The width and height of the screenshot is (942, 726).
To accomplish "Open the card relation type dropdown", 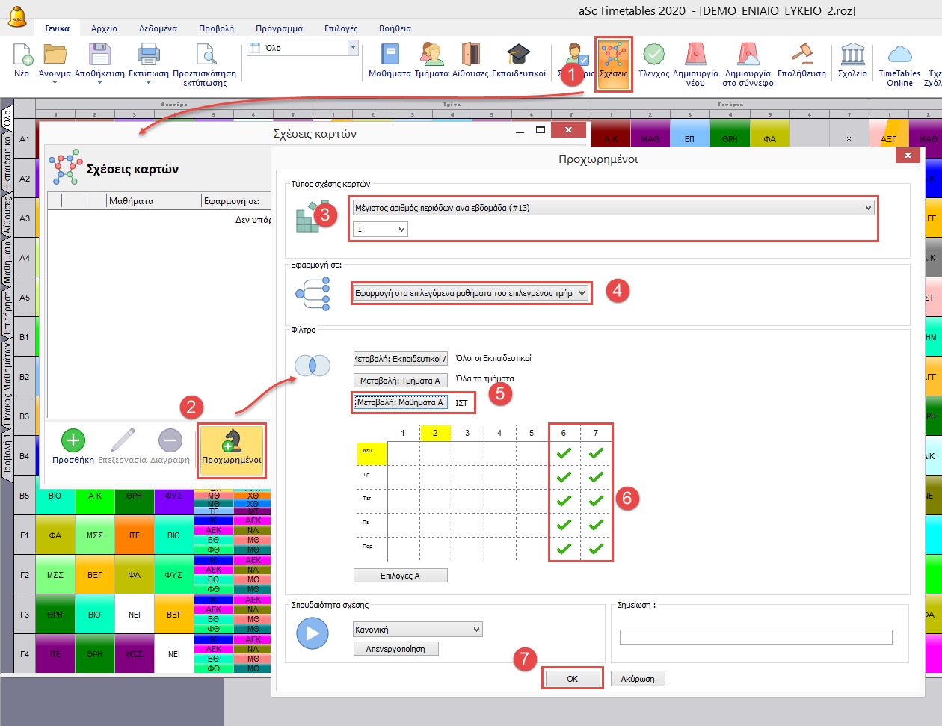I will click(x=613, y=208).
